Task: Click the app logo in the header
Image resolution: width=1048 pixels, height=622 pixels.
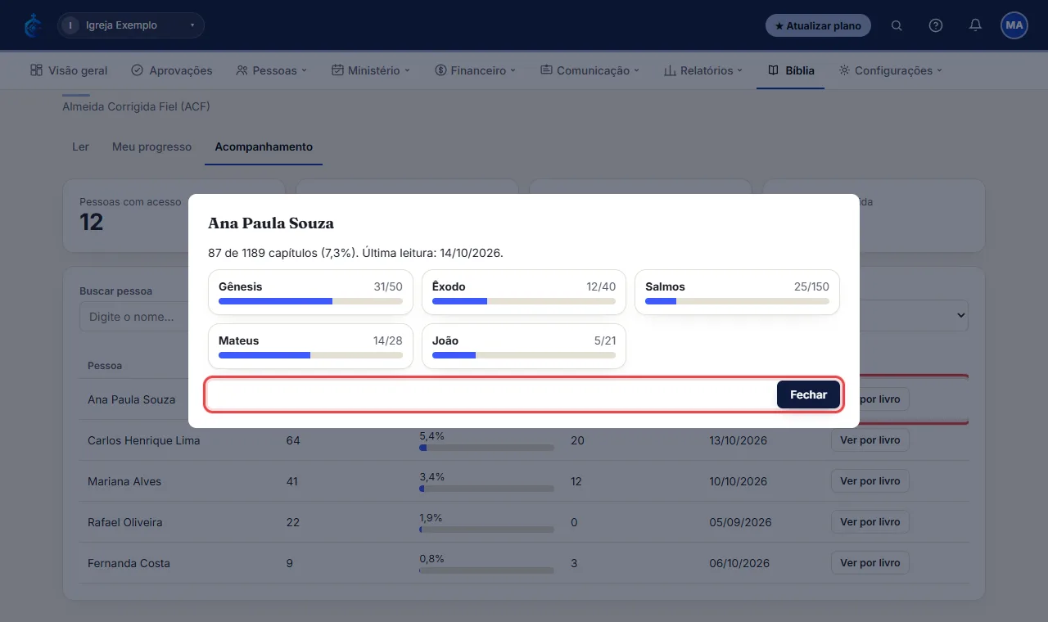Action: pyautogui.click(x=33, y=25)
